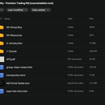Select the 0. Introduction folder name

point(14,43)
